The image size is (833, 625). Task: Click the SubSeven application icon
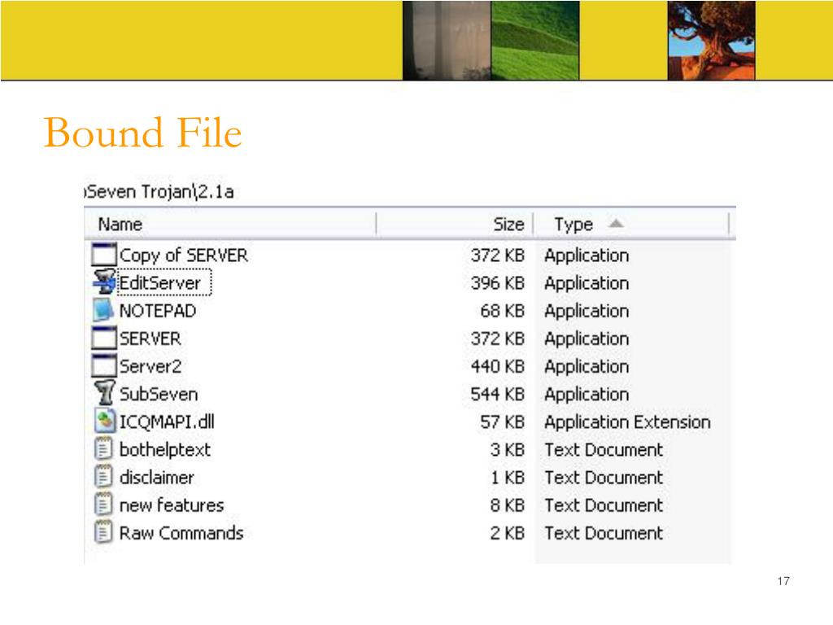click(x=104, y=393)
